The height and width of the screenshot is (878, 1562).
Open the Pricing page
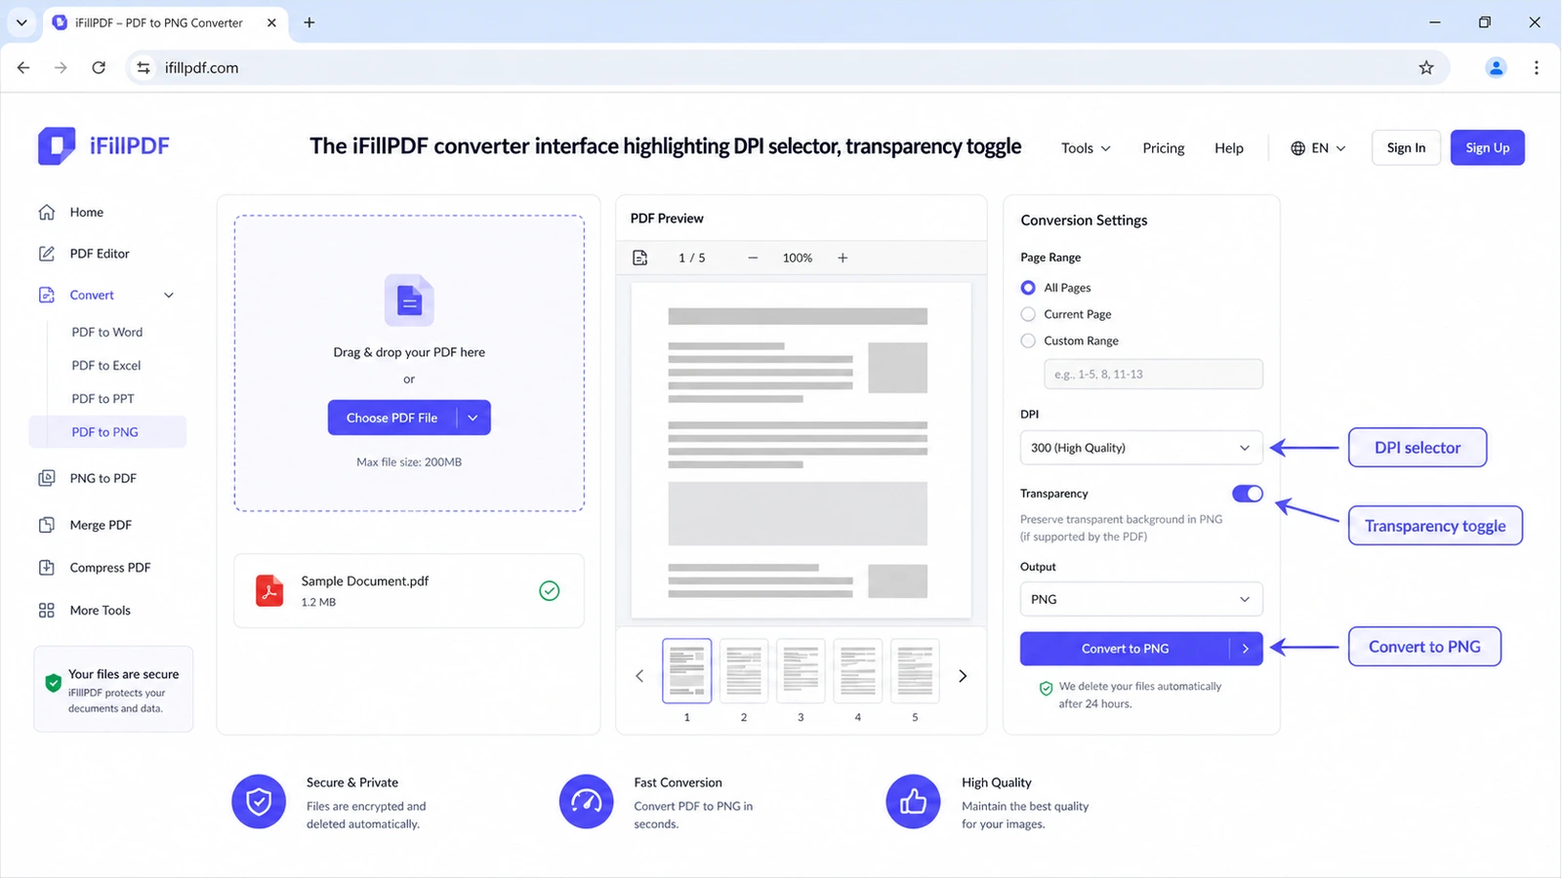1164,148
